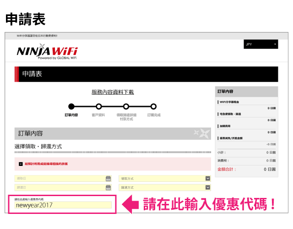
Task: Click the 消費稅 tax row
Action: [246, 160]
